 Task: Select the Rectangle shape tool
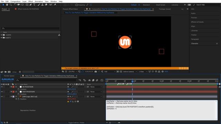pos(27,5)
